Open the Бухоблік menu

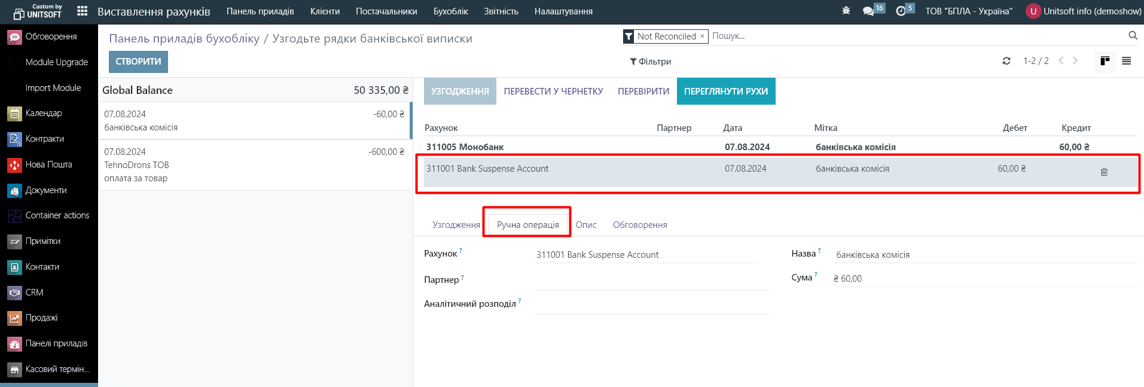point(450,11)
